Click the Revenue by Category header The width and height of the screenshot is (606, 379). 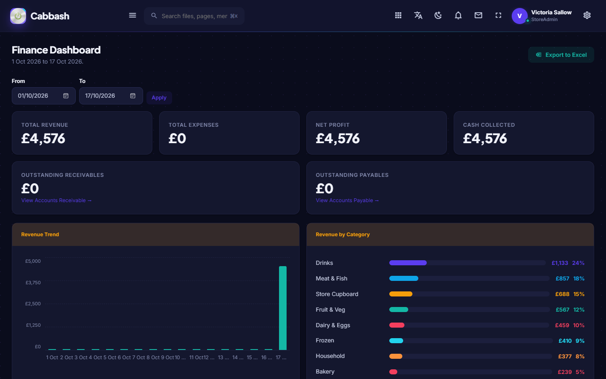click(450, 235)
